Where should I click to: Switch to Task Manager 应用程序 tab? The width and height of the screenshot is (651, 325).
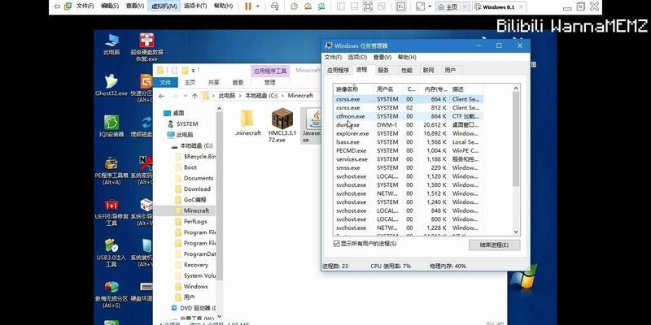338,71
